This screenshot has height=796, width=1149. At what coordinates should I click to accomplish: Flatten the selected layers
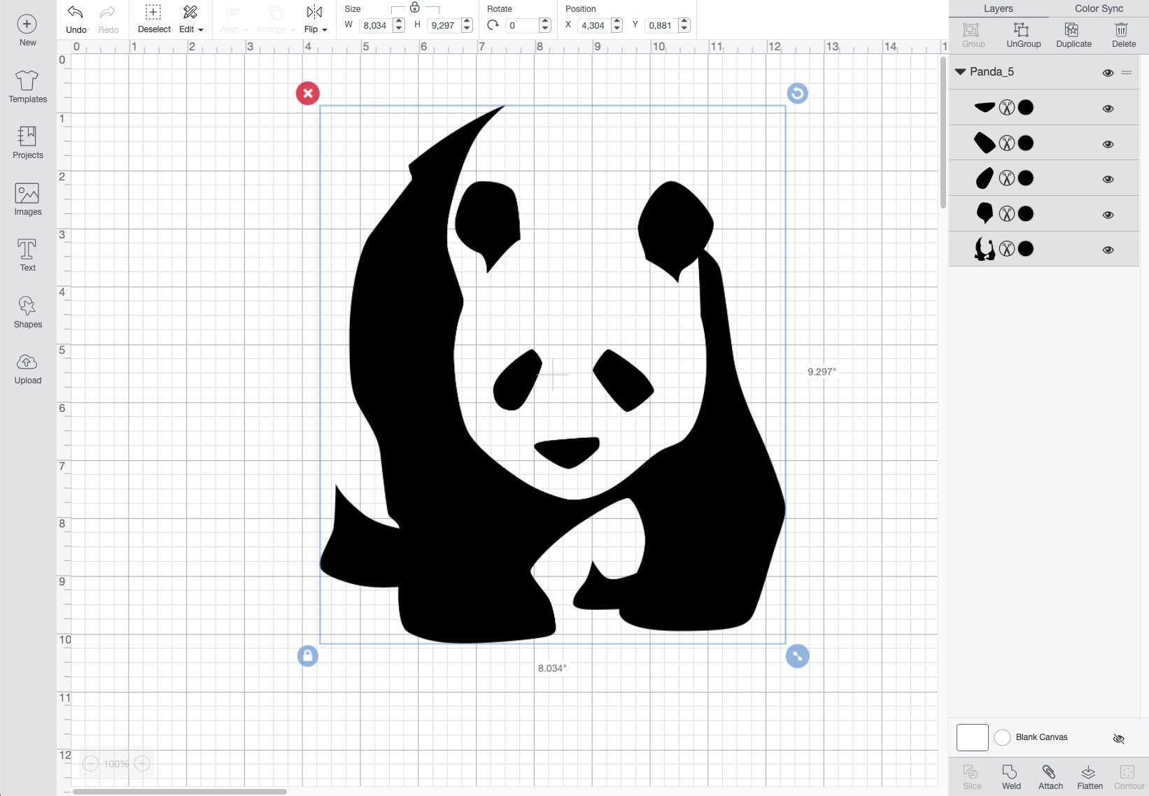[x=1090, y=776]
